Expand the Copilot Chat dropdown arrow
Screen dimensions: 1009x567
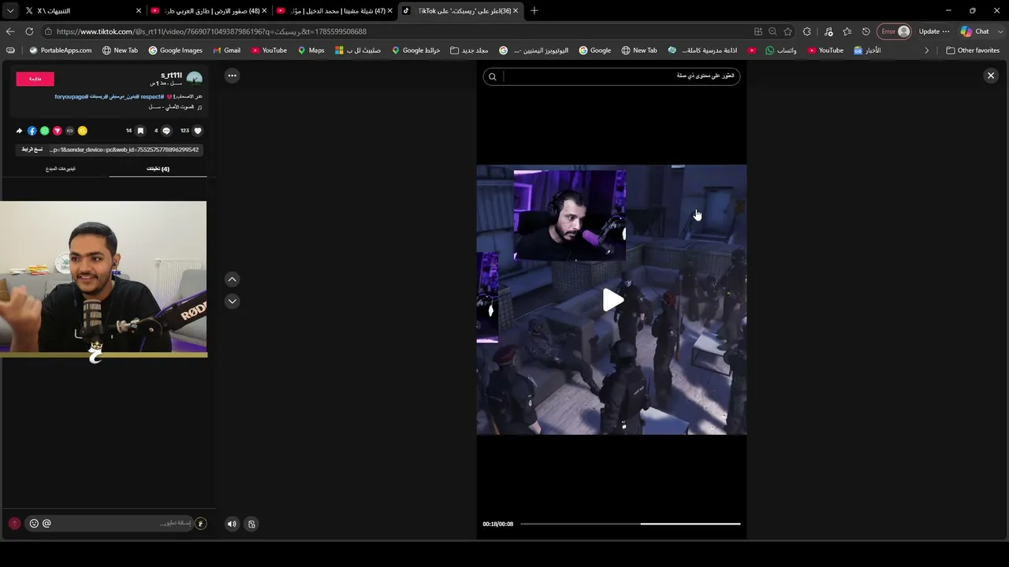999,31
